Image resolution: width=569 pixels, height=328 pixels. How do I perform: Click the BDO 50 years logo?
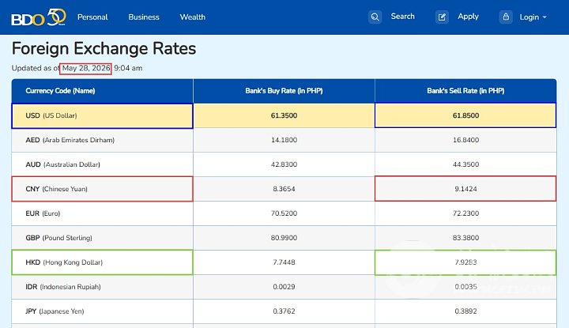point(39,17)
